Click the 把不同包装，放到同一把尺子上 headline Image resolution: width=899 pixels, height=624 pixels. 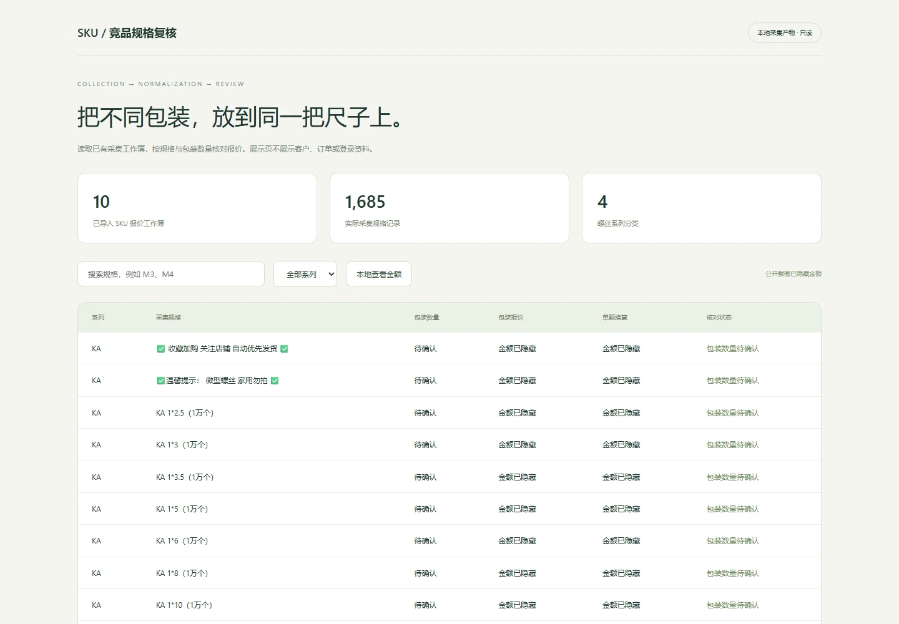242,117
